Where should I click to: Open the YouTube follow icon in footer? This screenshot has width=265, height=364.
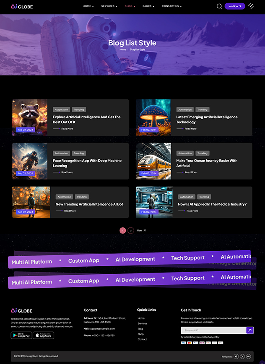(x=248, y=356)
